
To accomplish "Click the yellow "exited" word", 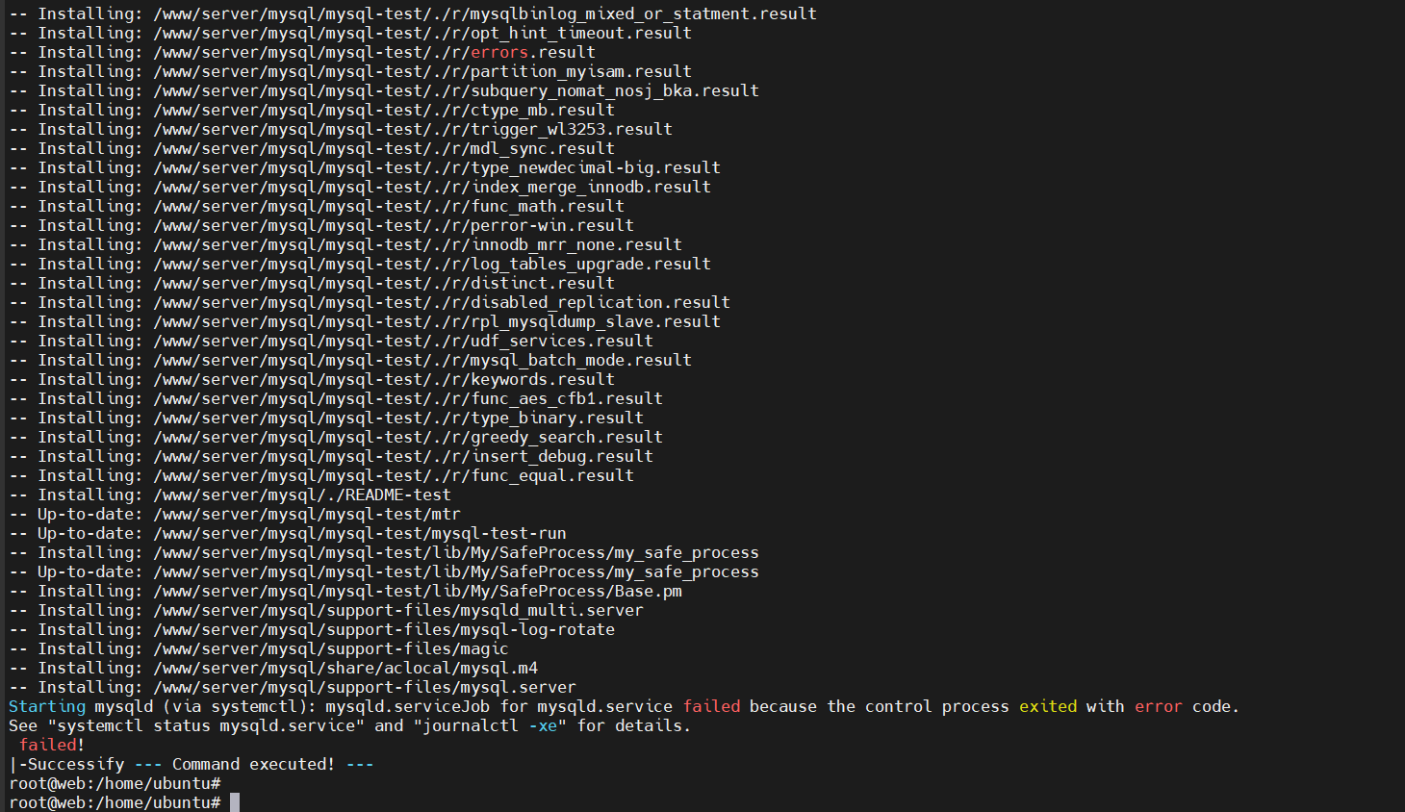I will coord(1047,706).
